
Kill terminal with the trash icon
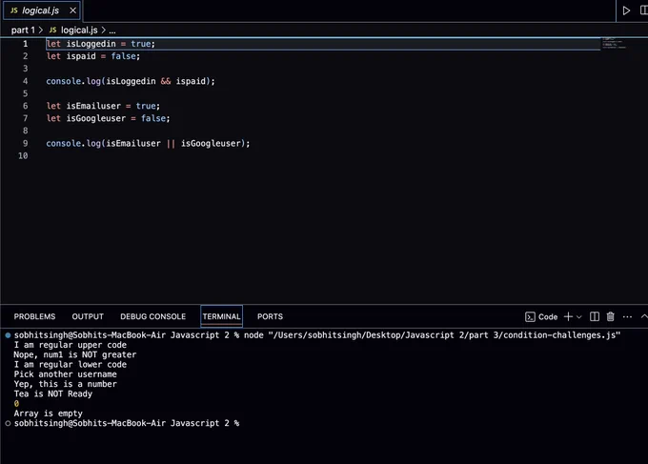click(x=610, y=316)
